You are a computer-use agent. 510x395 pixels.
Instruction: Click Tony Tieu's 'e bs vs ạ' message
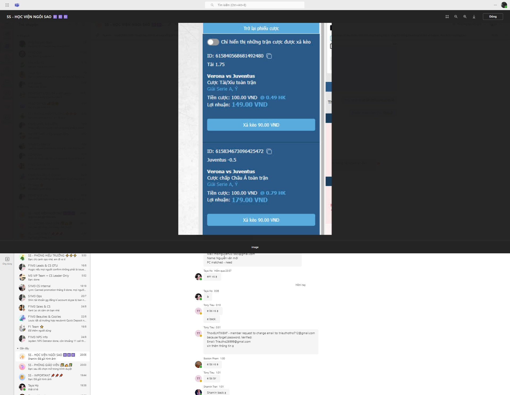point(212,311)
